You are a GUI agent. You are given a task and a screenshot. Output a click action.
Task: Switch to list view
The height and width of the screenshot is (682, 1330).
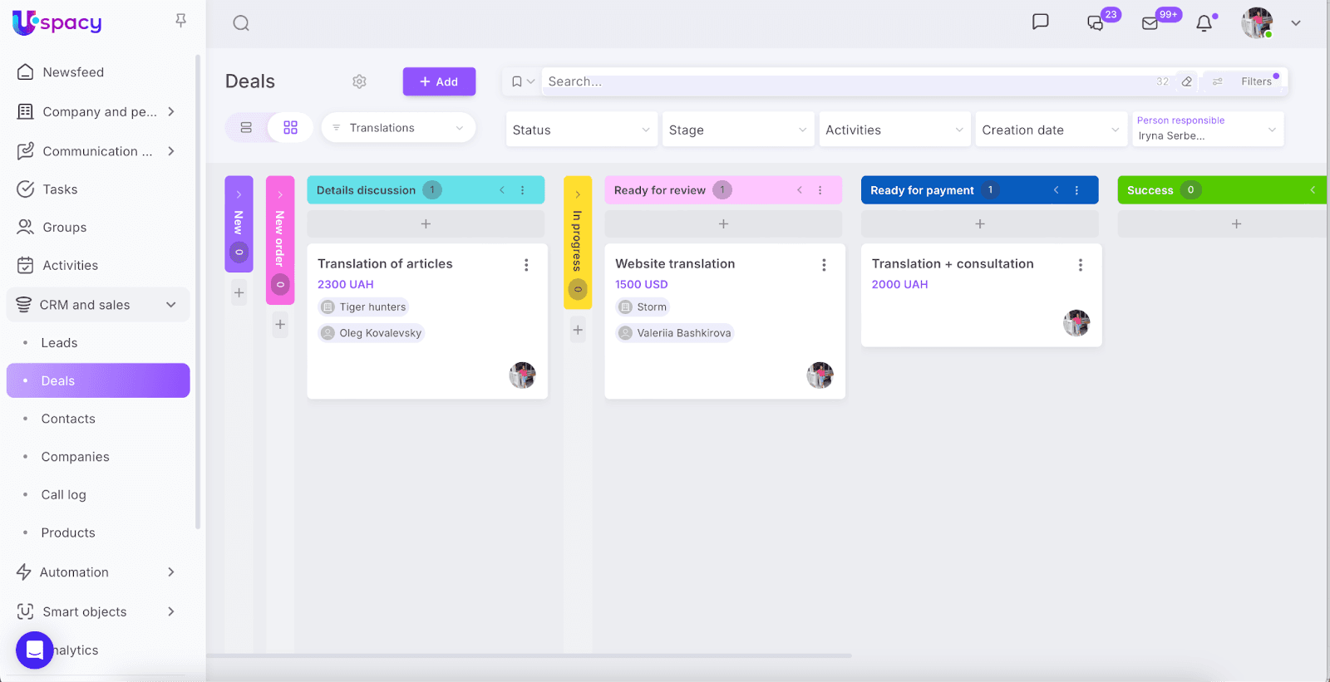[x=246, y=128]
